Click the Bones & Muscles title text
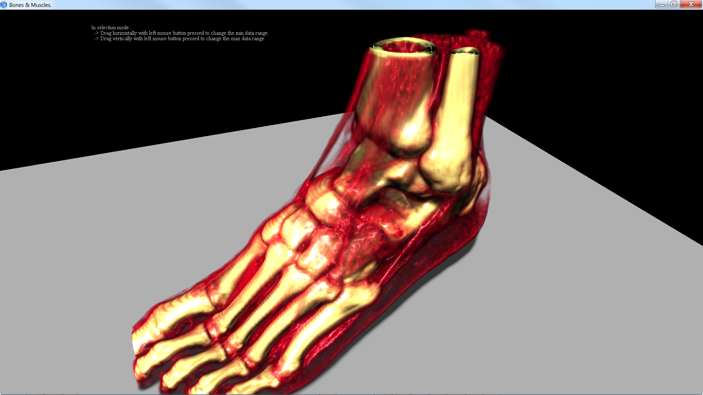 [30, 5]
